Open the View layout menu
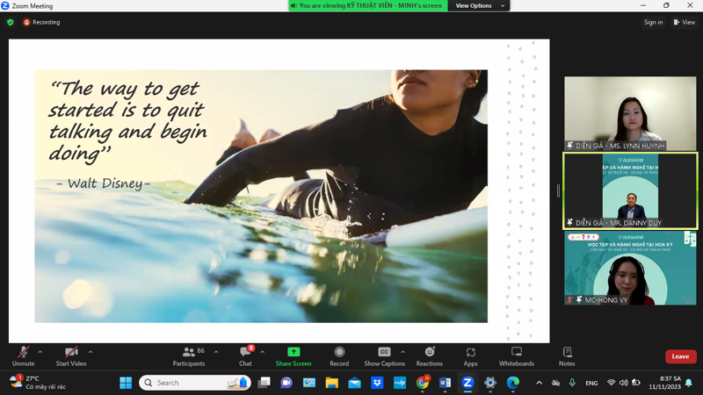Screen dimensions: 703x395 (685, 22)
